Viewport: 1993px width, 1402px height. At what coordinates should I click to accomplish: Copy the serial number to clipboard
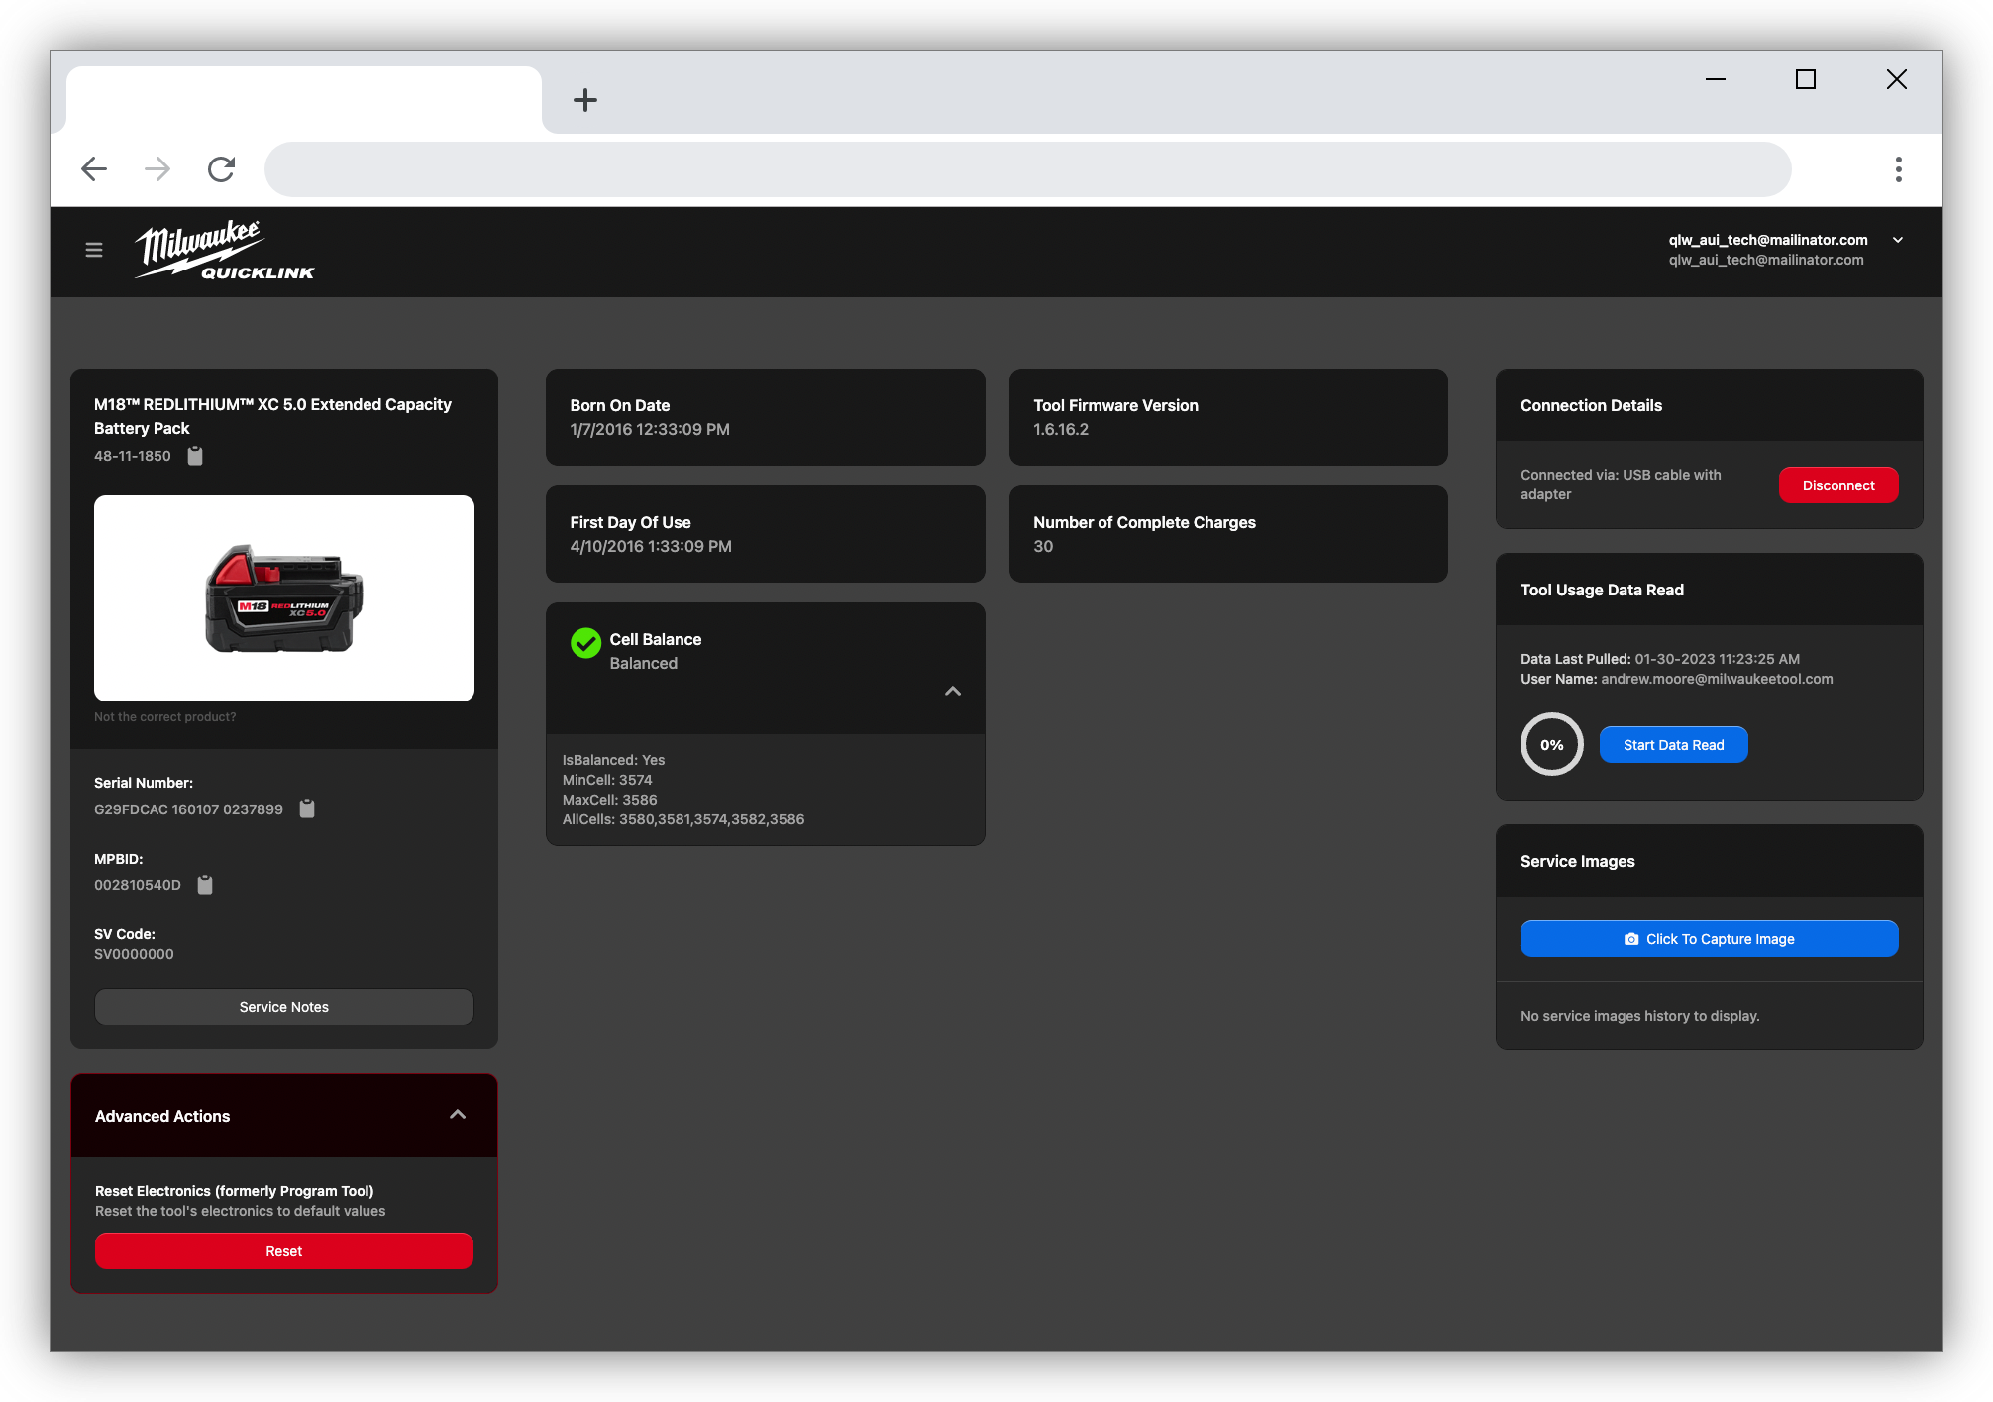(x=307, y=809)
